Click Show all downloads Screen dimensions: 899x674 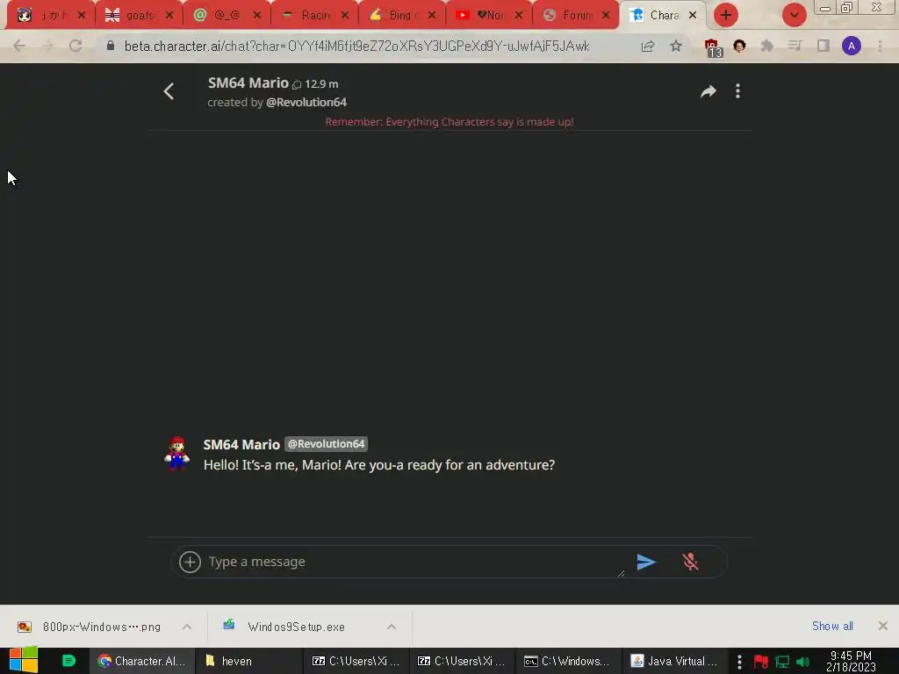click(832, 626)
